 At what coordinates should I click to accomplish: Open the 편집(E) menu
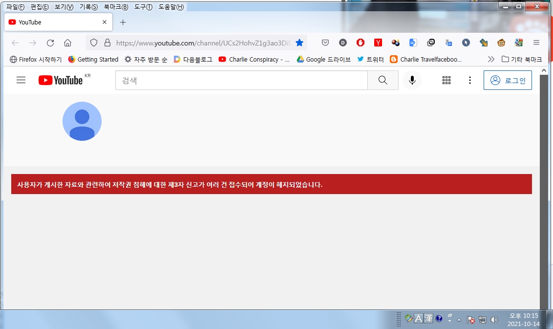point(40,7)
